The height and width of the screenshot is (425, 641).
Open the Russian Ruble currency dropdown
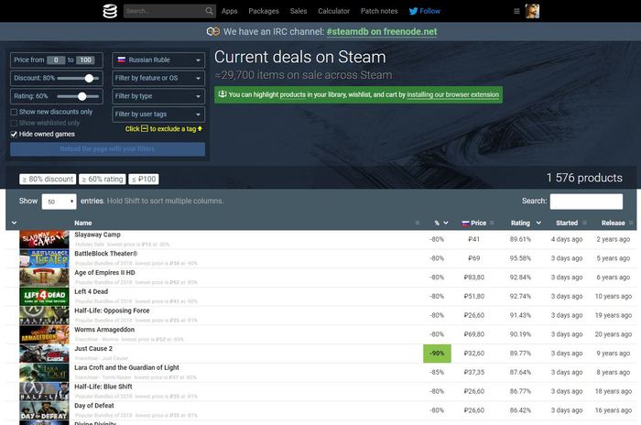[158, 60]
